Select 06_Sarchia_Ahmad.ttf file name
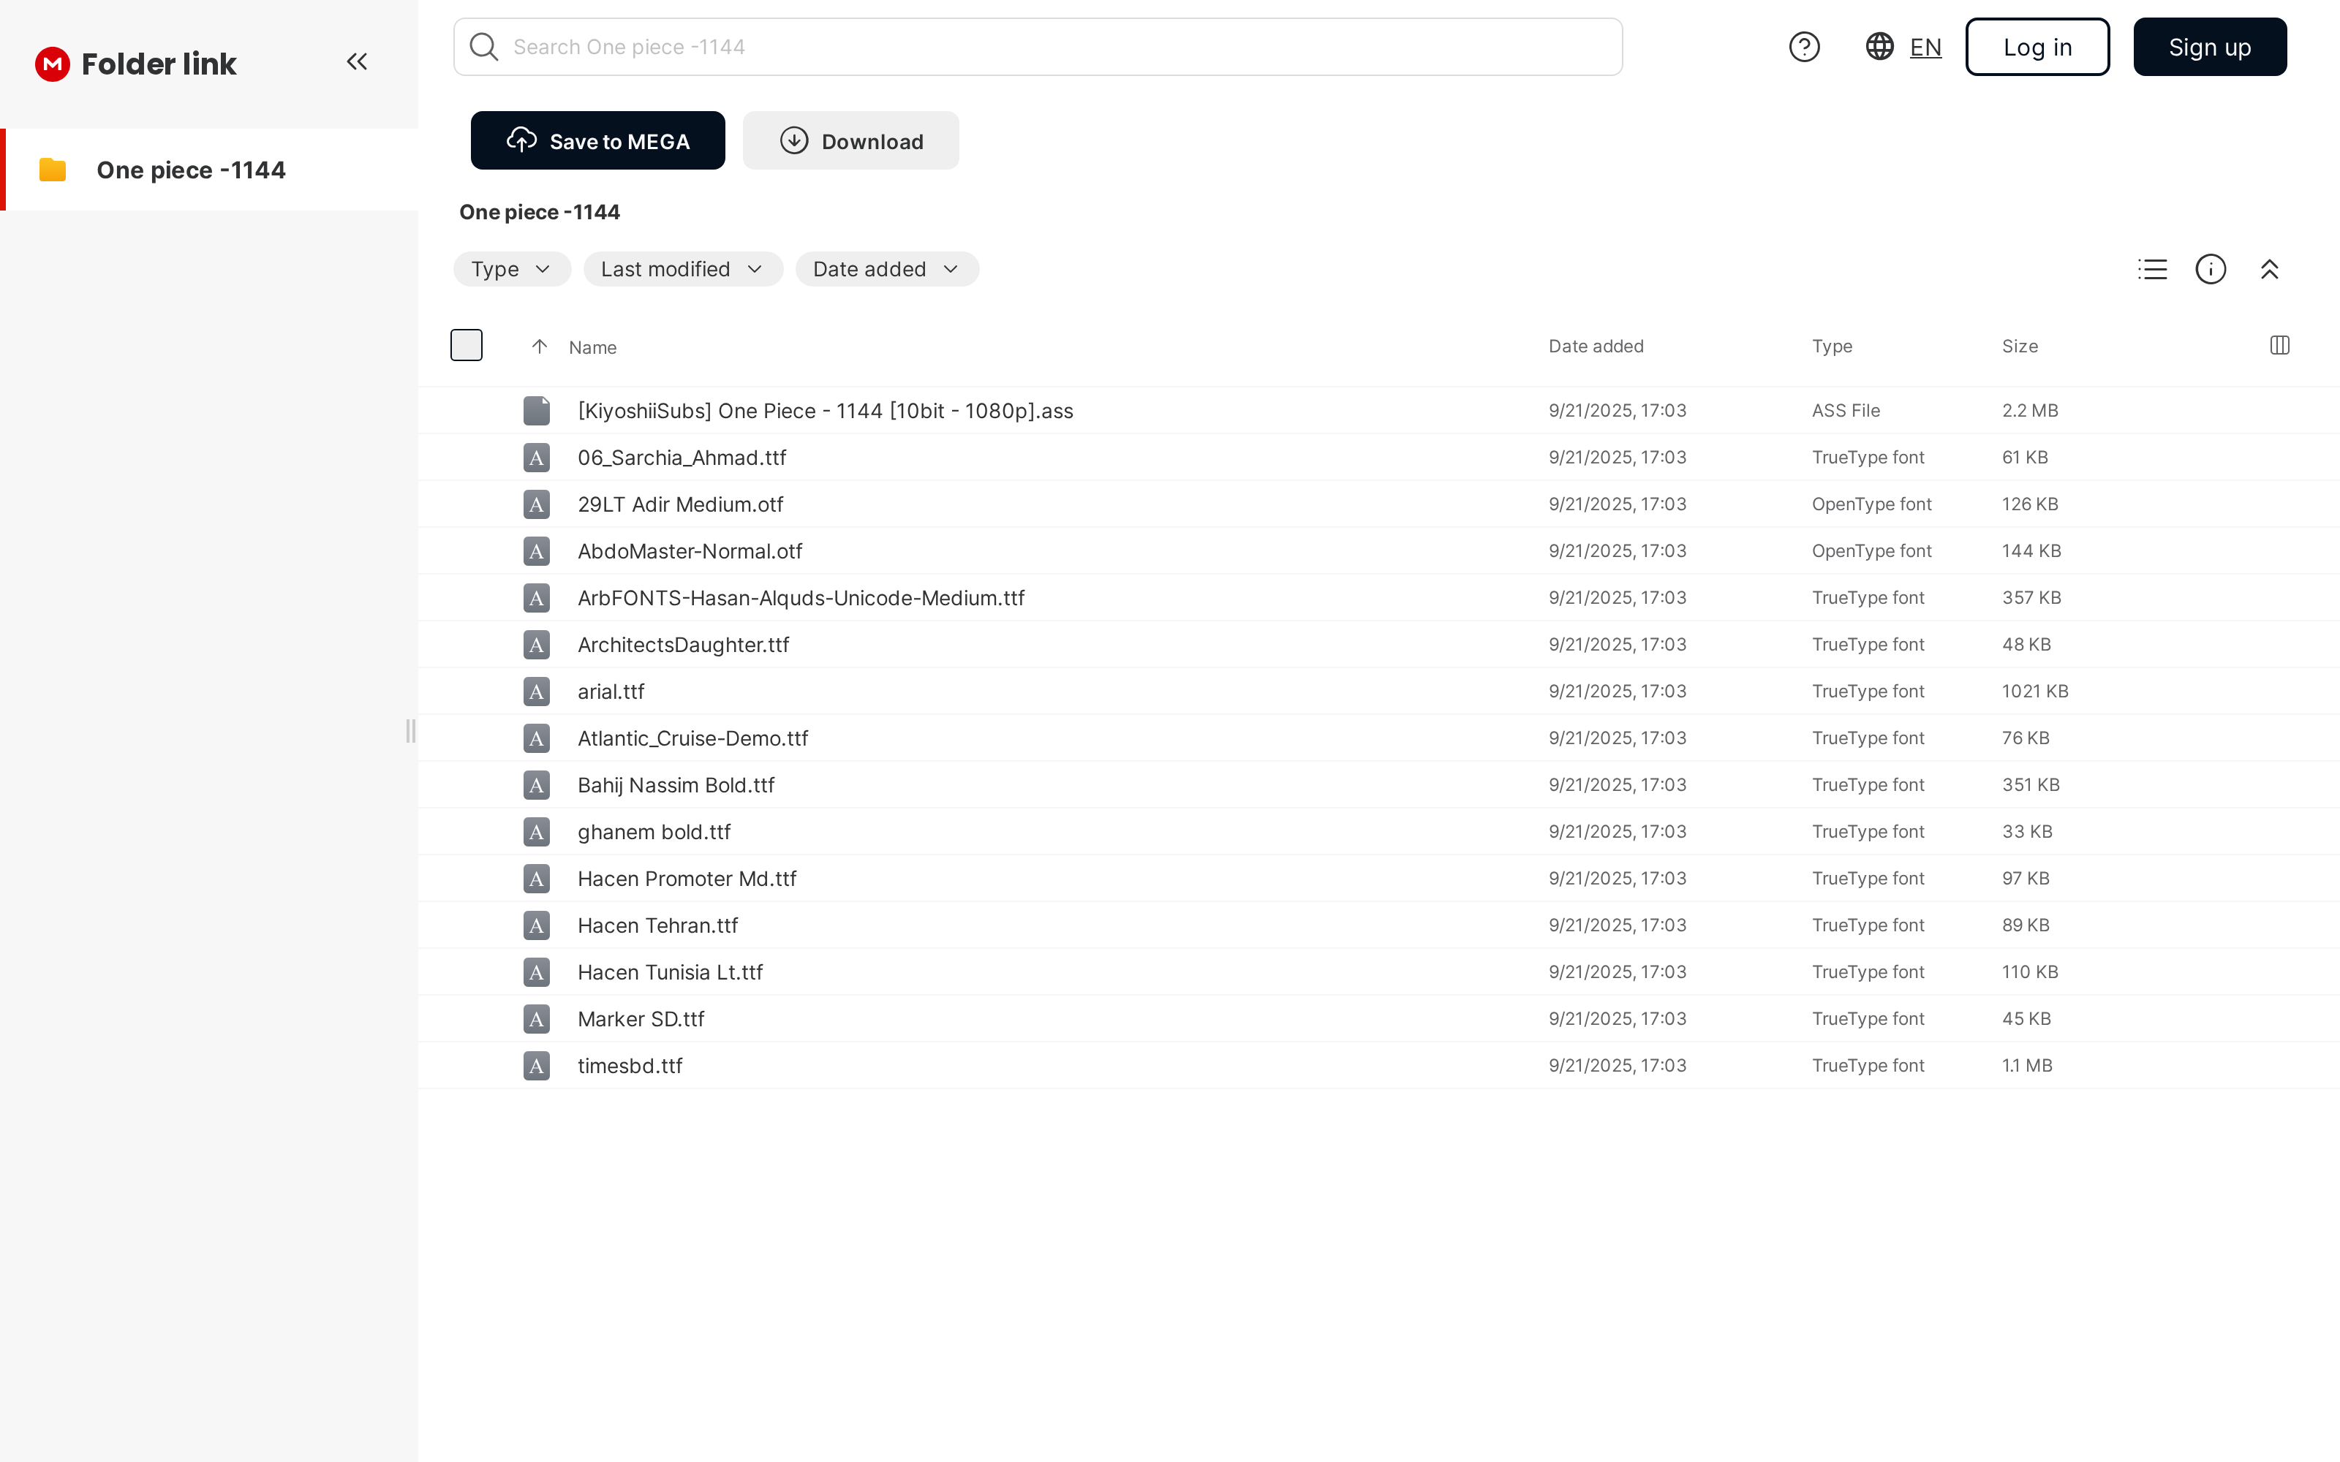 tap(682, 458)
